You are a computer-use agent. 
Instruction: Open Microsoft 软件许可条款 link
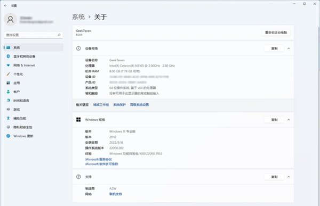pyautogui.click(x=102, y=164)
